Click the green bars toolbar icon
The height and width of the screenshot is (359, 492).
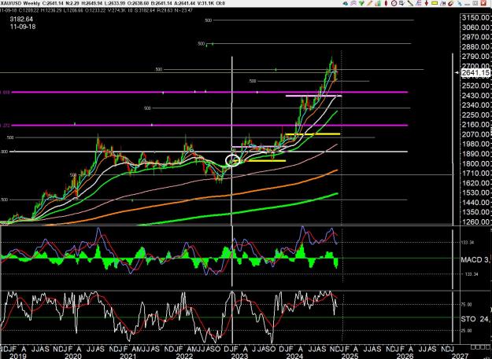(x=378, y=3)
